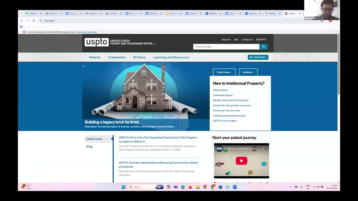The height and width of the screenshot is (201, 358).
Task: Open the Patent basics link
Action: (220, 90)
